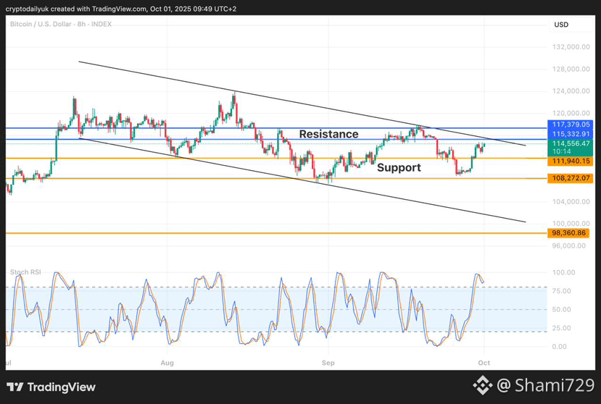Click the 25.00 Stoch RSI axis value
This screenshot has width=601, height=404.
[562, 328]
